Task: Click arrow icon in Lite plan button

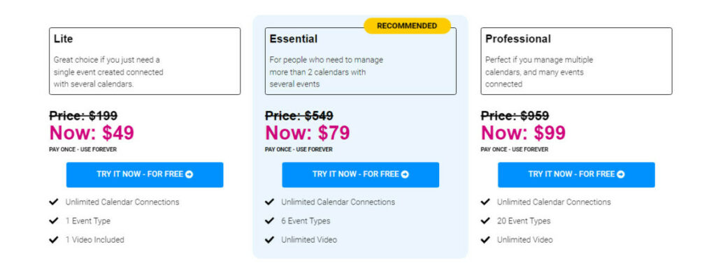Action: coord(189,174)
